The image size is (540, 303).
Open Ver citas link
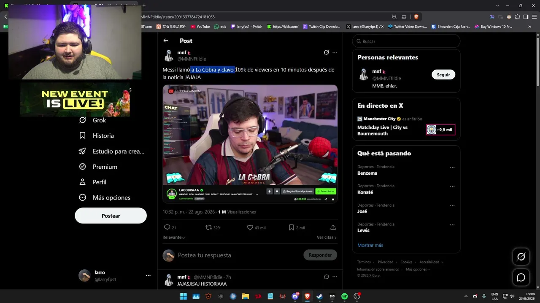(x=327, y=237)
